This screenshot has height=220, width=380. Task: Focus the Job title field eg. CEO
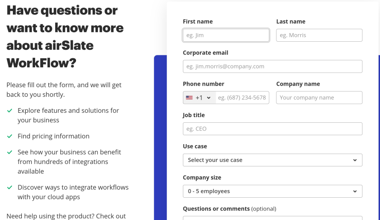273,129
